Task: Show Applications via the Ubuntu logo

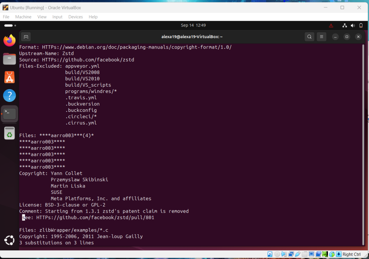Action: 9,240
